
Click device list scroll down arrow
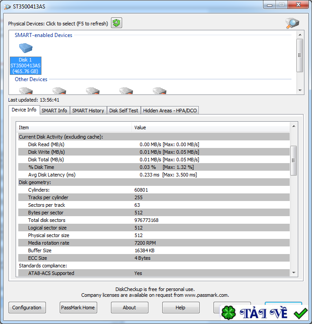pos(300,90)
